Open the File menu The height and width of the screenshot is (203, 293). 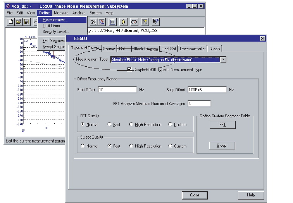10,13
